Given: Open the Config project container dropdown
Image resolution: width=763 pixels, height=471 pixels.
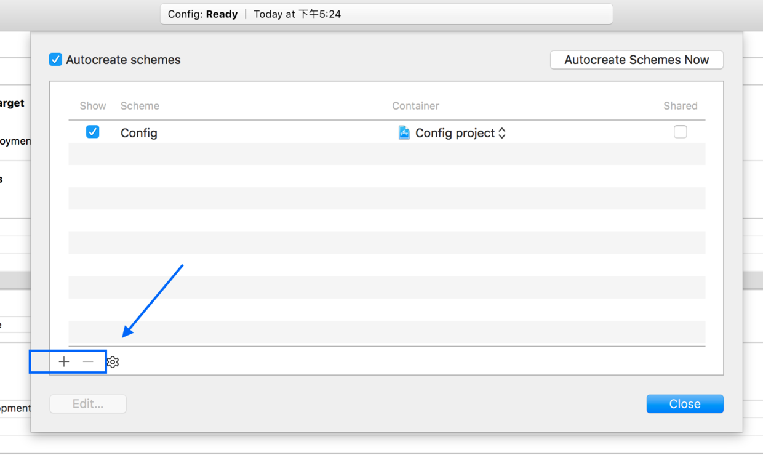Looking at the screenshot, I should [452, 133].
